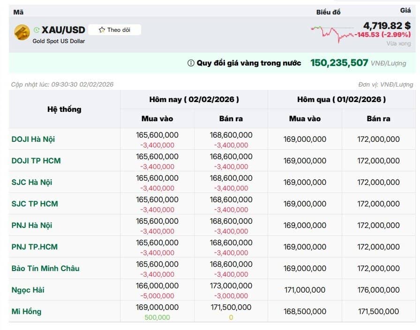The image size is (420, 330).
Task: Click the XAU/USD symbol title
Action: (63, 30)
